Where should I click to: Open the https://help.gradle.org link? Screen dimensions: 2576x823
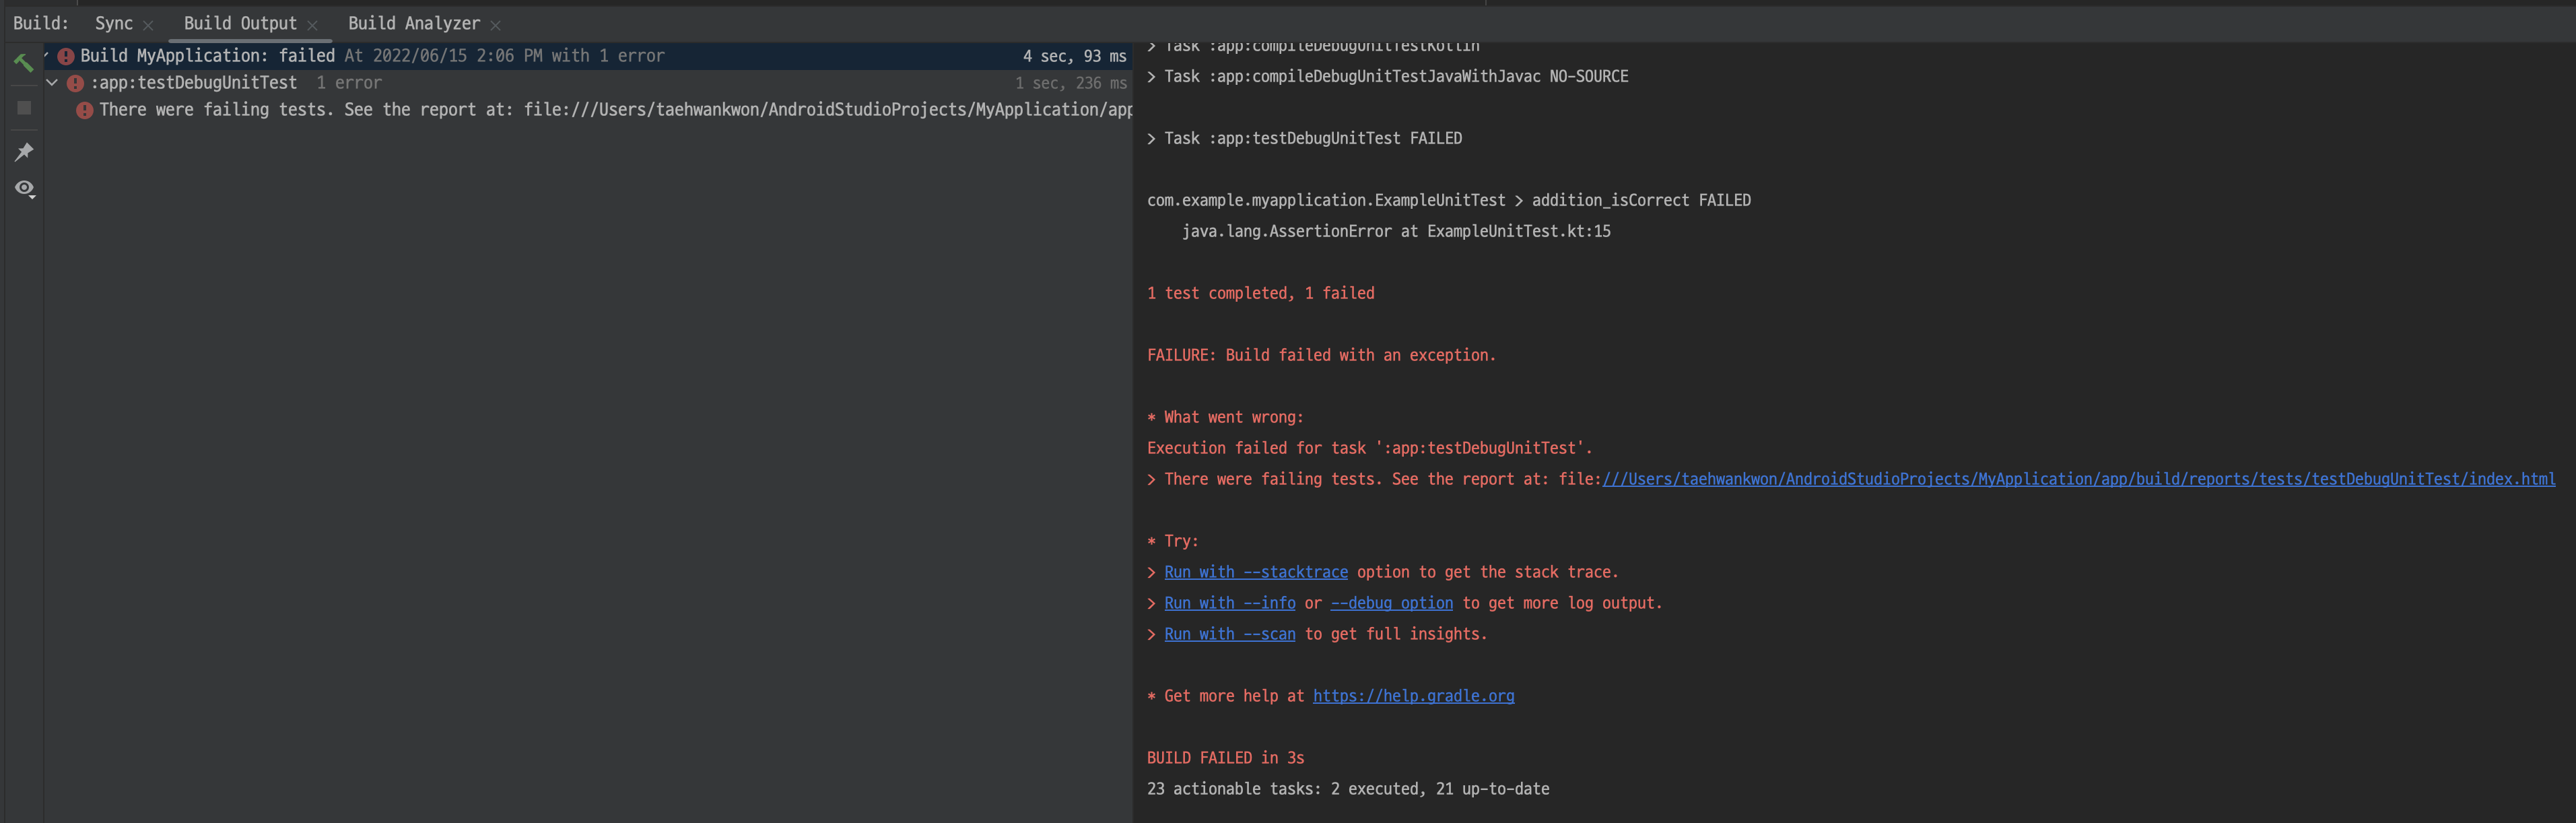[1413, 696]
